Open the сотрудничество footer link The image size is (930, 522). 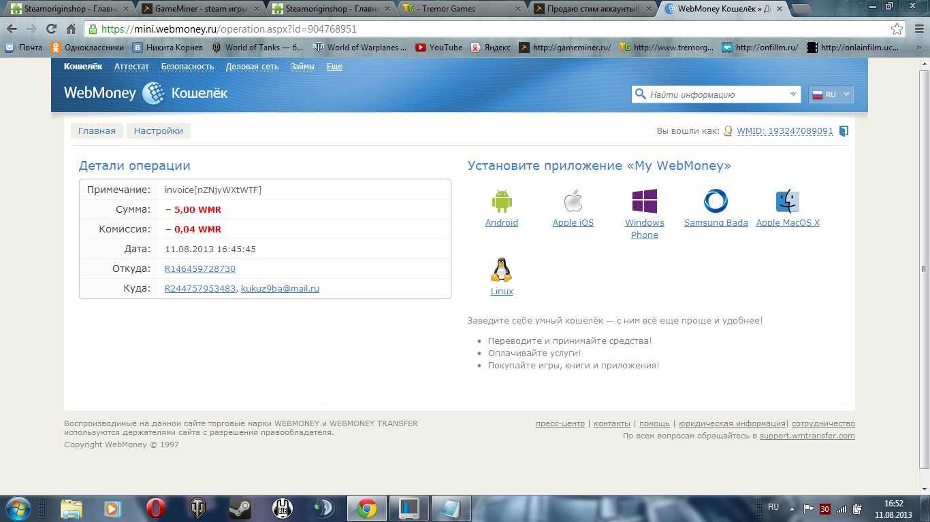tap(823, 423)
